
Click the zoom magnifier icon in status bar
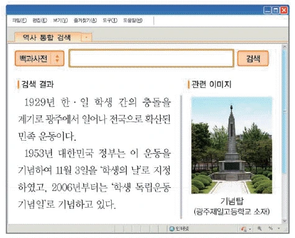260,228
